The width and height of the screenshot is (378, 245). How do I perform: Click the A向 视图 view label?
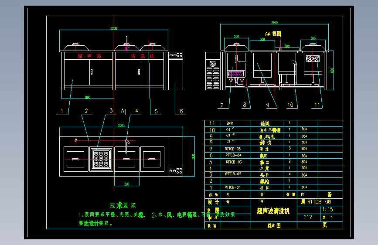tap(273, 34)
